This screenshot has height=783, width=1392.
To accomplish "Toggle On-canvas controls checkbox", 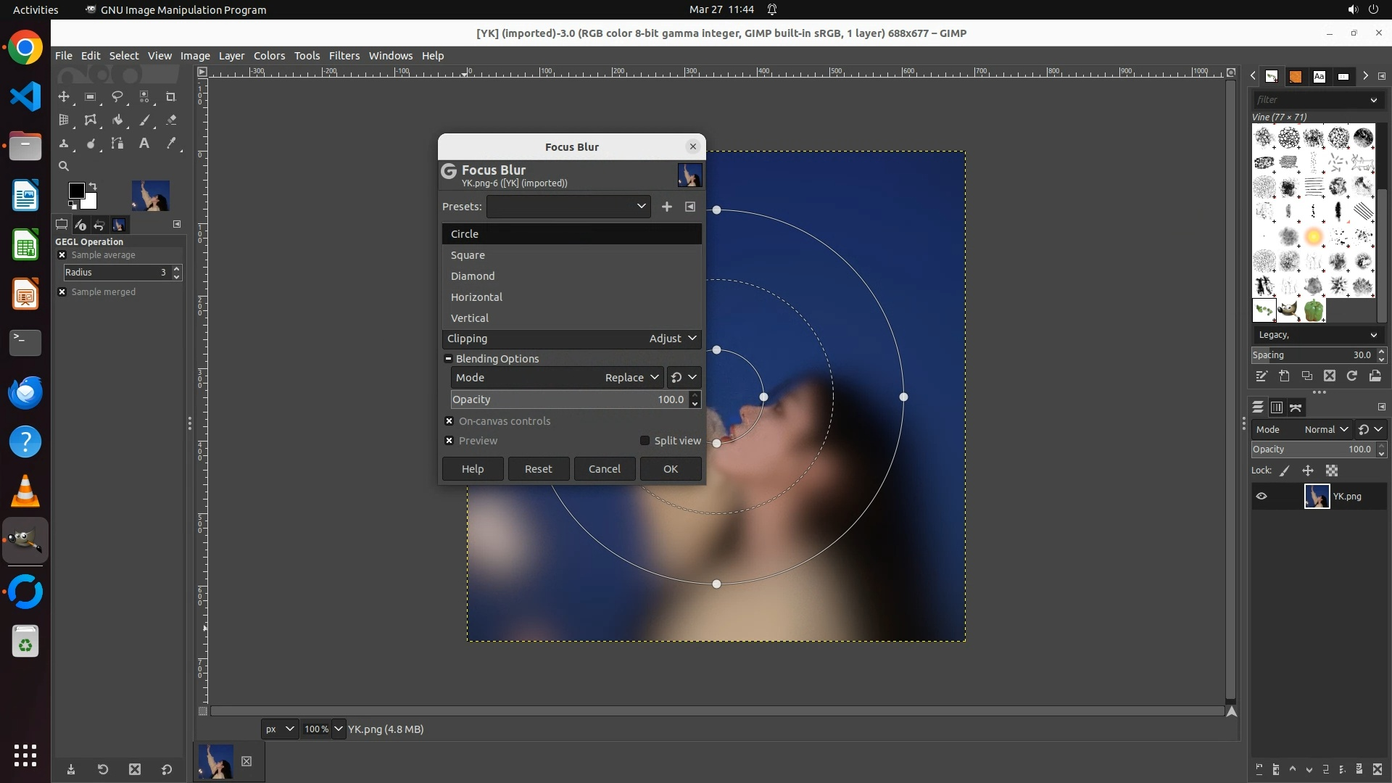I will point(449,421).
